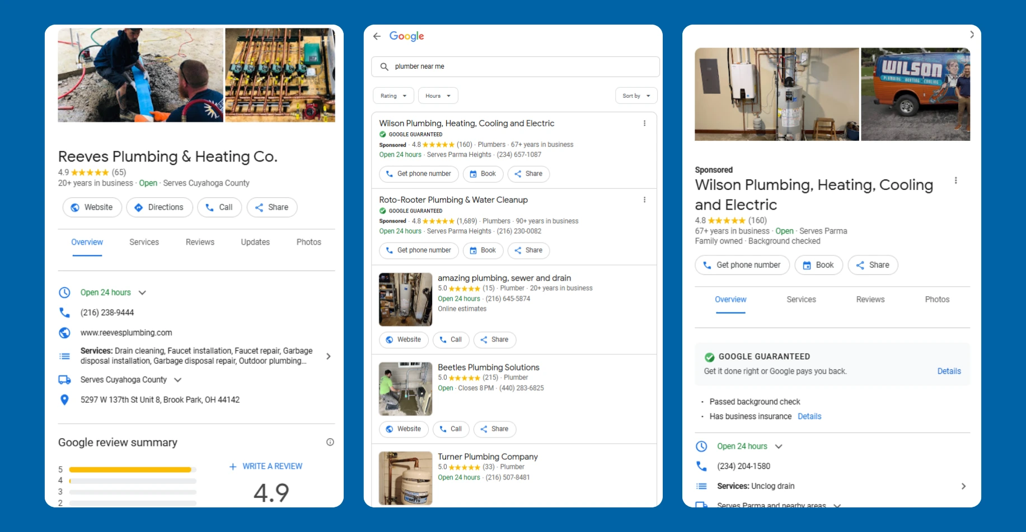Click WRITE A REVIEW link
The image size is (1026, 532).
click(266, 466)
